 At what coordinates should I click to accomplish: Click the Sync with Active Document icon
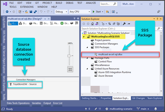(x=110, y=24)
